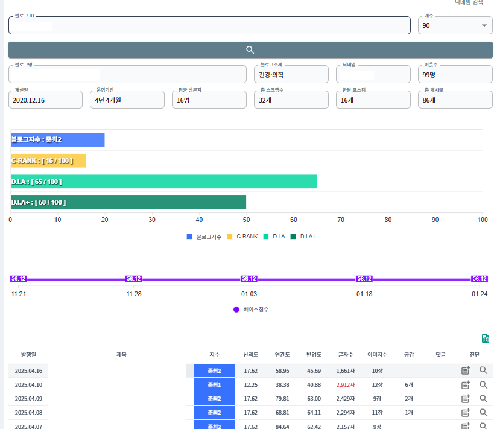Toggle 블로그지수 series in chart legend
This screenshot has height=429, width=494.
click(204, 237)
